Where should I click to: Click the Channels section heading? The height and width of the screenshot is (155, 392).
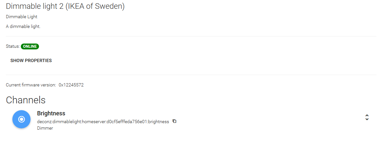pos(26,100)
